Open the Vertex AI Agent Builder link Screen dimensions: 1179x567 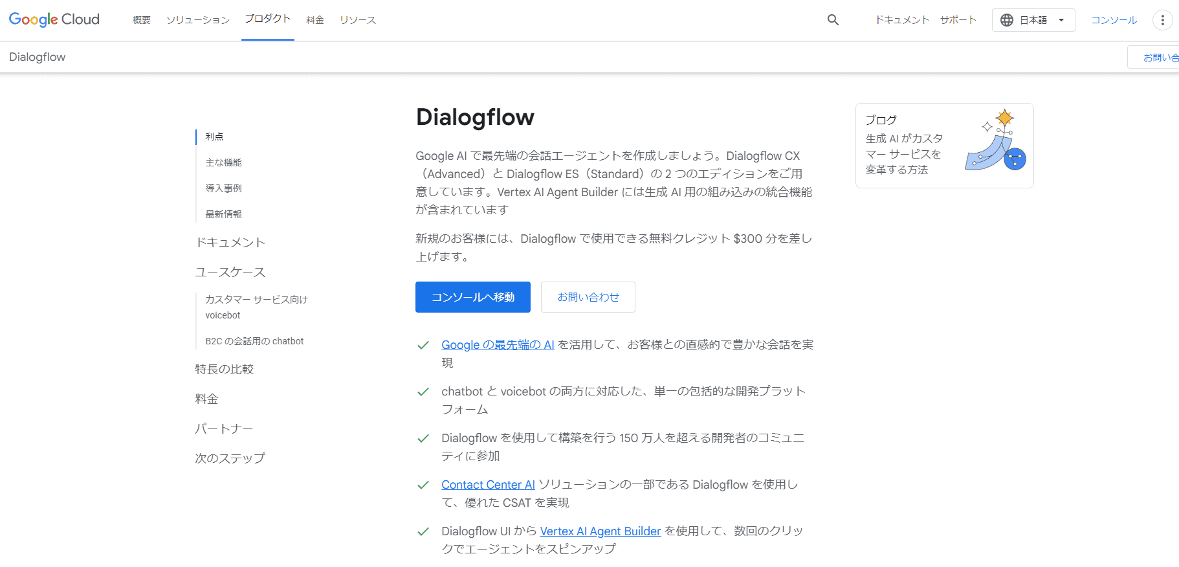pyautogui.click(x=601, y=531)
